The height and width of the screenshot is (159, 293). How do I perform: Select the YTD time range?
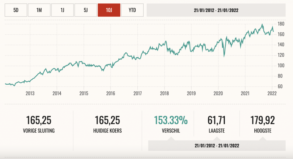(132, 10)
